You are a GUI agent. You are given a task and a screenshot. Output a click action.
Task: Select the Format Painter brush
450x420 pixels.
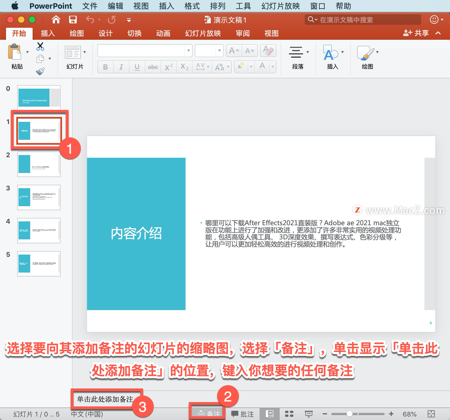tap(40, 71)
